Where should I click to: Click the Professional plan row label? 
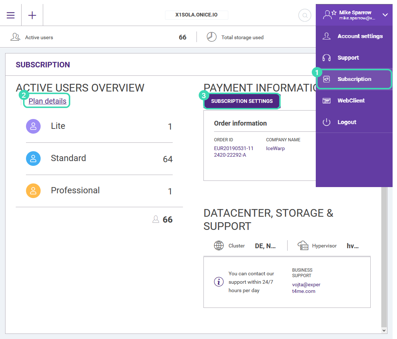pyautogui.click(x=75, y=190)
